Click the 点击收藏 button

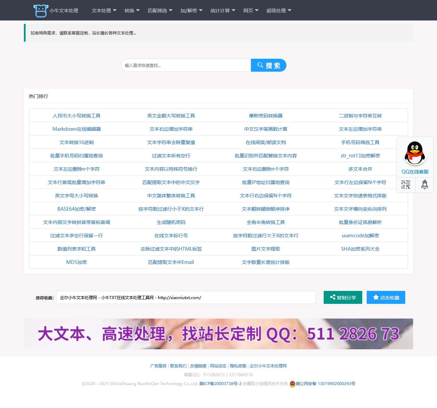(x=386, y=297)
